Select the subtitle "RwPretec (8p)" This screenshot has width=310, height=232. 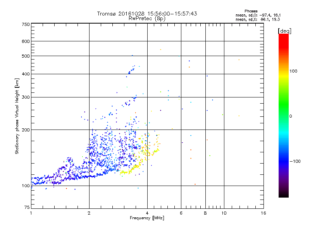coord(147,19)
